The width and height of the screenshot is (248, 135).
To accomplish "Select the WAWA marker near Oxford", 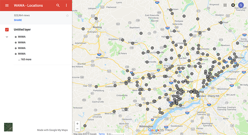I will [x=85, y=126].
